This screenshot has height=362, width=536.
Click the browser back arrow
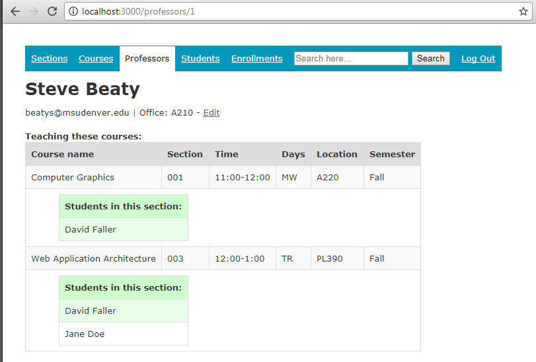15,11
